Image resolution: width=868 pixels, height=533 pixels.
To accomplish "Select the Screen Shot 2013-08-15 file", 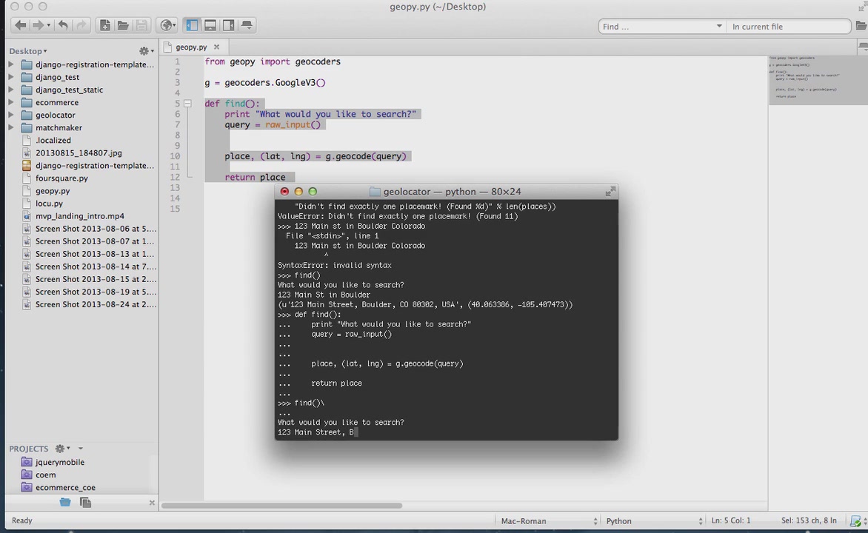I will 96,279.
